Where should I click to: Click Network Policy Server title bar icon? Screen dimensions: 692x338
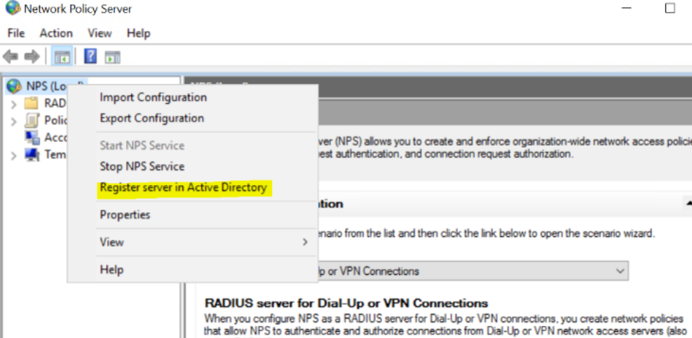coord(13,8)
